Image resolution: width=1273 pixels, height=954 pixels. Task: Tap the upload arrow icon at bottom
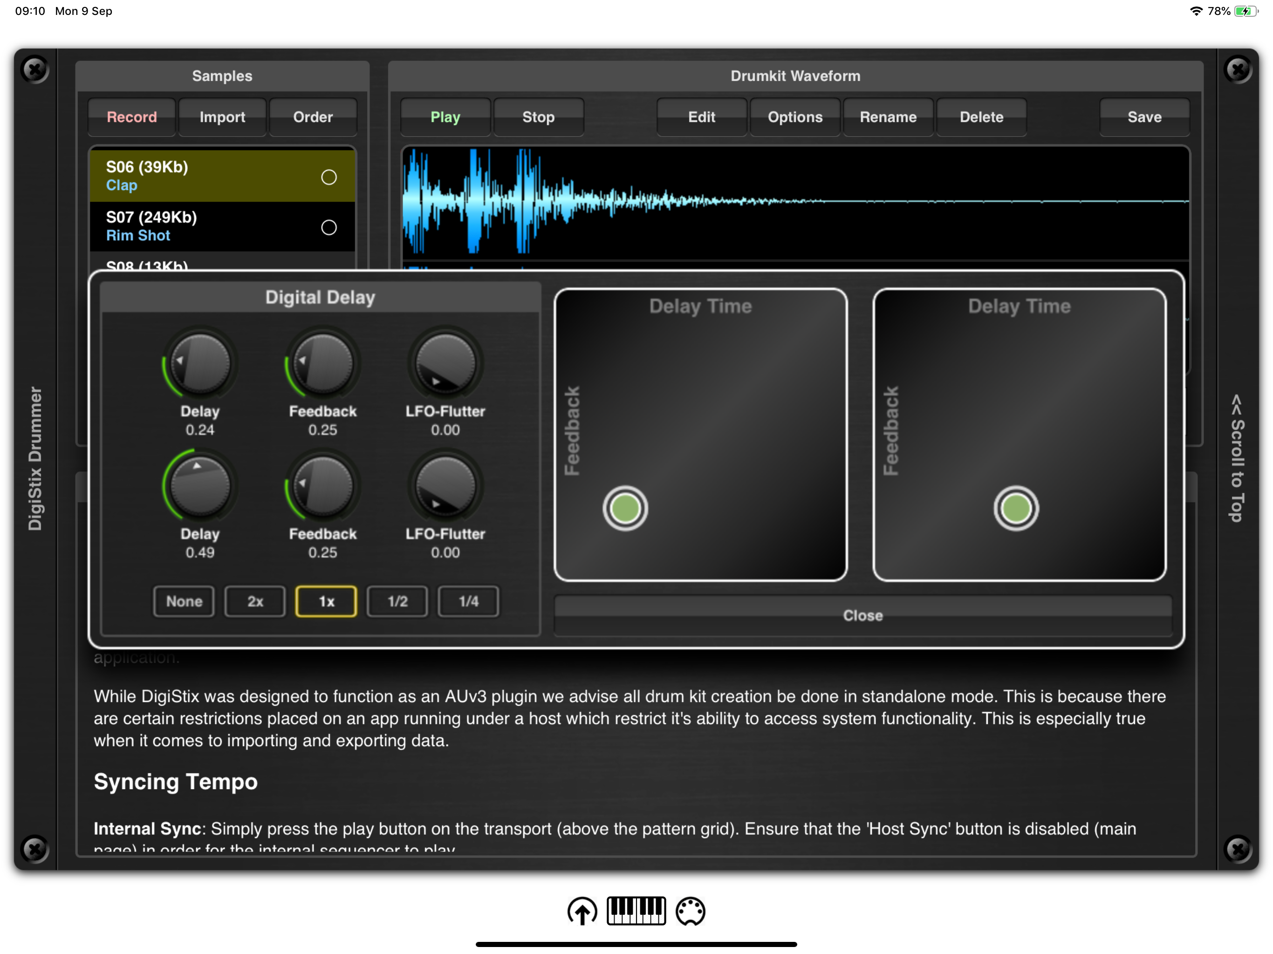click(x=582, y=911)
